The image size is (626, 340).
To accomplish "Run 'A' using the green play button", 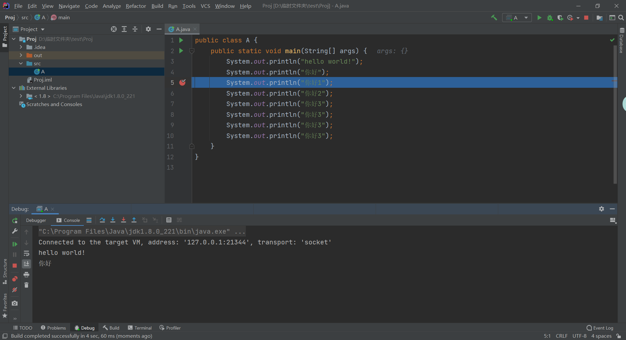I will 539,18.
